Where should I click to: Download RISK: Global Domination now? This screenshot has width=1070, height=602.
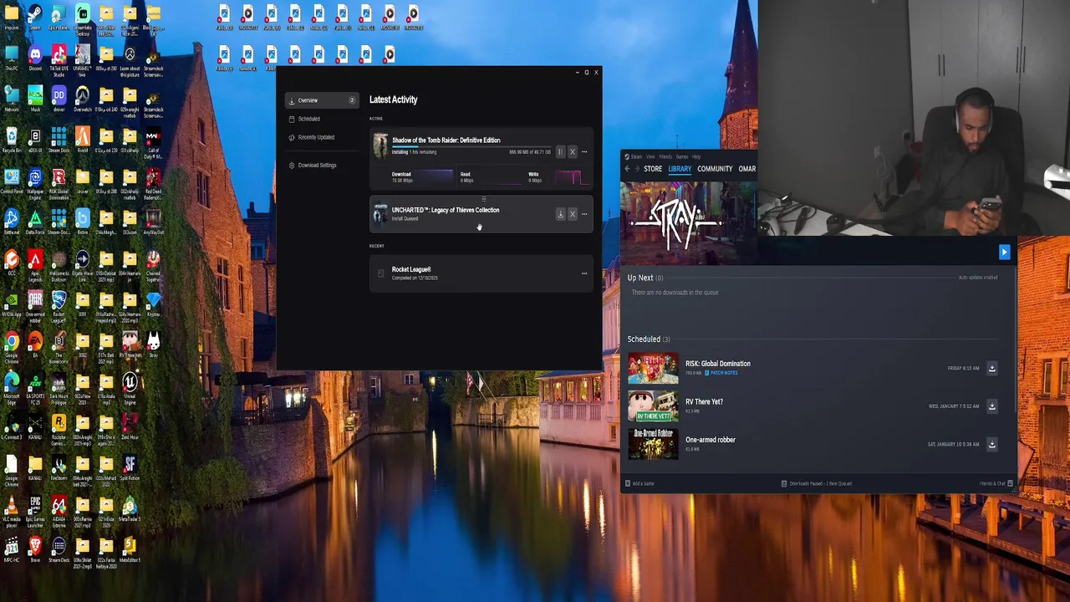click(x=992, y=368)
